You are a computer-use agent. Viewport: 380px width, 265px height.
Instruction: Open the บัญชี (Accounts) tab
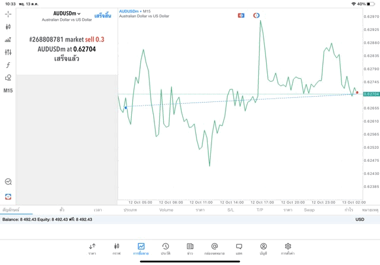click(264, 249)
